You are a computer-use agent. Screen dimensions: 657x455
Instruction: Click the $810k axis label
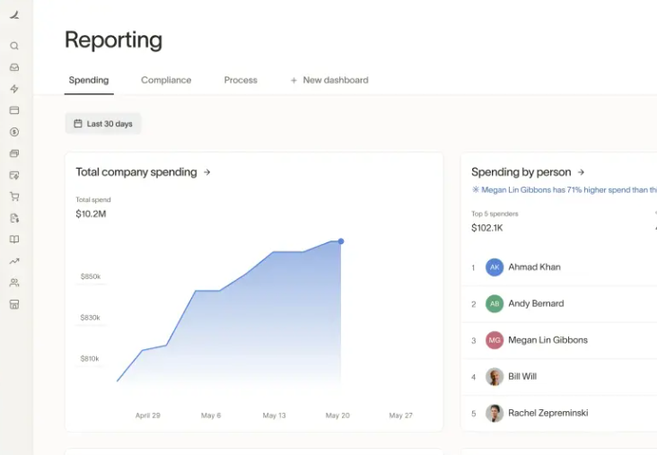(x=90, y=359)
